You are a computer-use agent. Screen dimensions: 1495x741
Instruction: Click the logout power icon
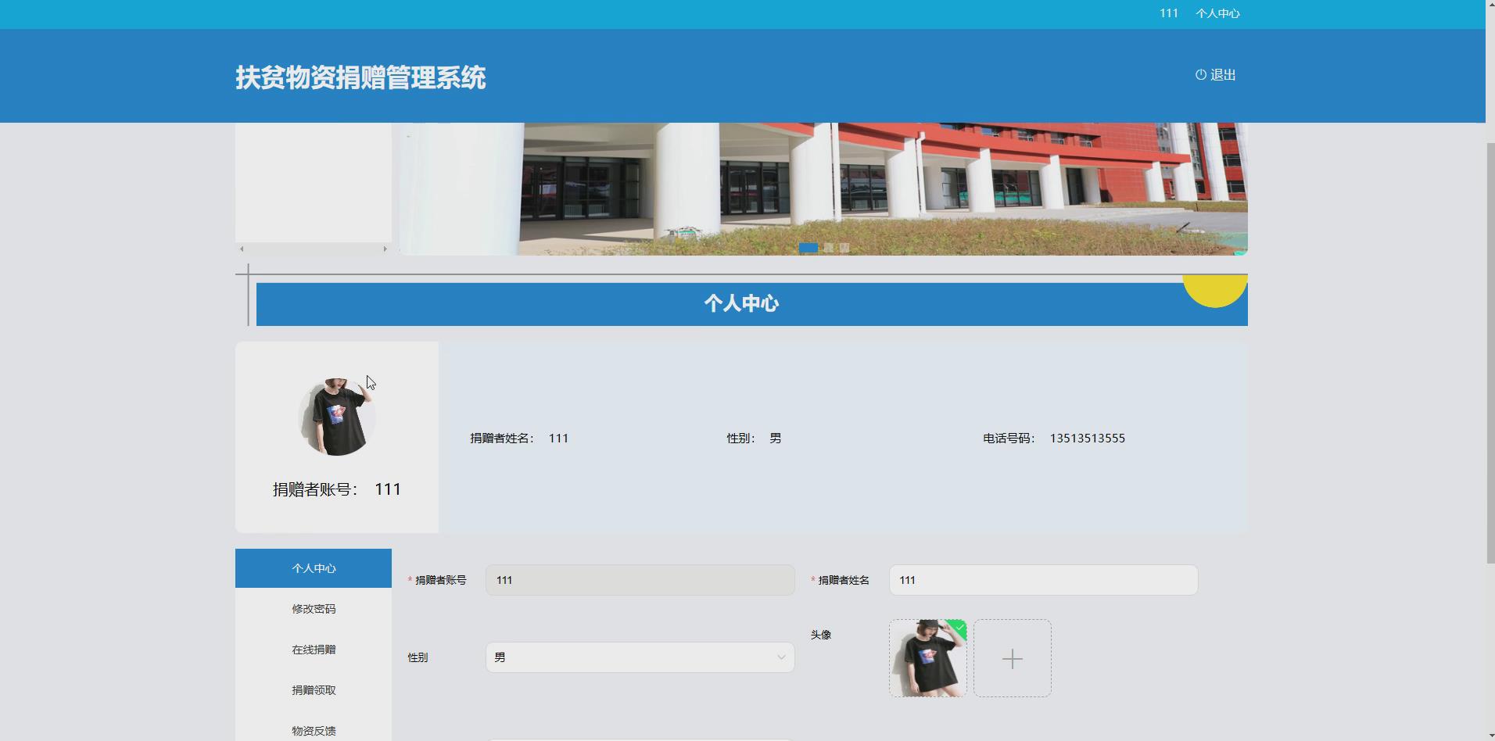click(1200, 74)
